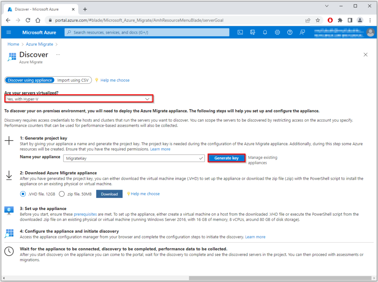The image size is (378, 282).
Task: Click the Azure search resources box
Action: pyautogui.click(x=147, y=32)
